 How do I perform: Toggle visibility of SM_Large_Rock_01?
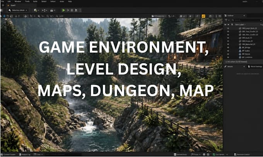[x=228, y=28]
